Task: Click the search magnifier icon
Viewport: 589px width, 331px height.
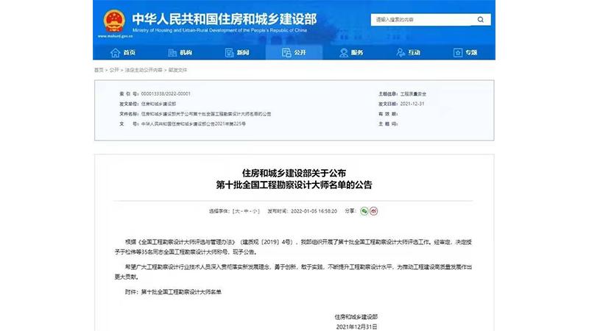Action: 481,20
